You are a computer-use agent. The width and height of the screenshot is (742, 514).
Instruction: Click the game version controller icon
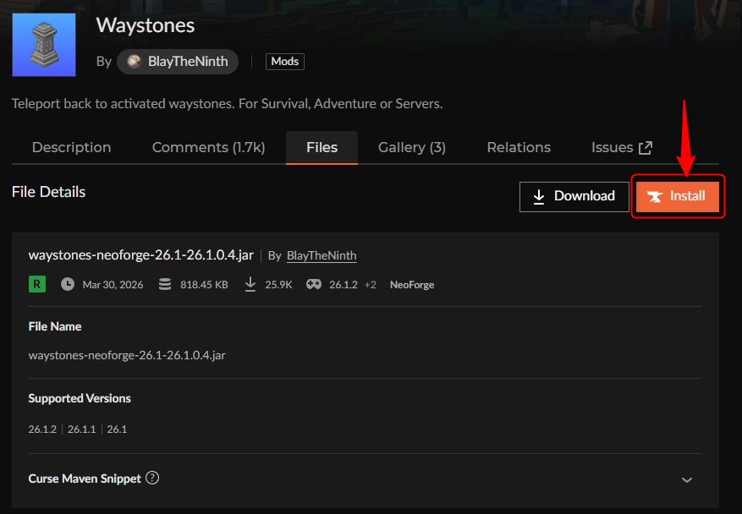[313, 284]
